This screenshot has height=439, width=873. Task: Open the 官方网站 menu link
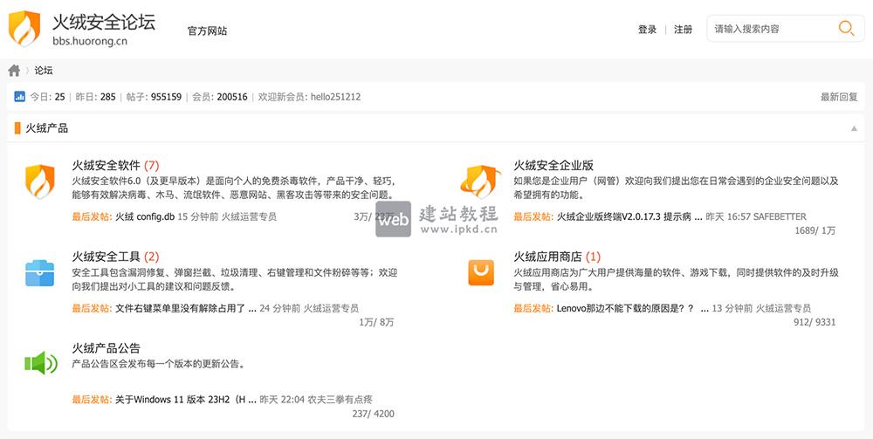[207, 31]
